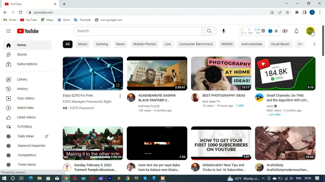Start voice search with microphone
Screen dimensions: 325x182
(x=223, y=31)
